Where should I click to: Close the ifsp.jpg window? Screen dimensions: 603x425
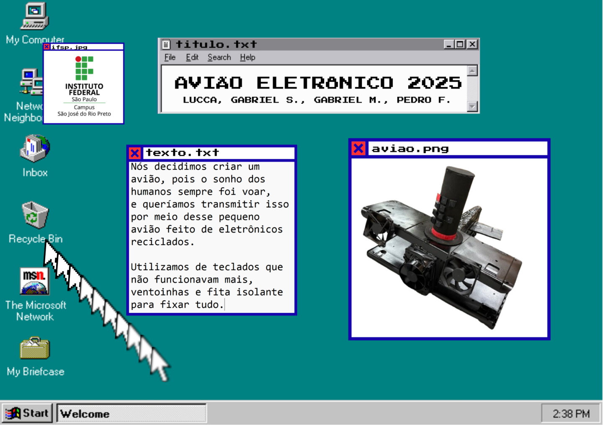(47, 47)
